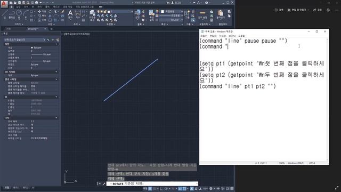Viewport: 341px width, 192px height.
Task: Click the Plot print quick access icon
Action: coord(37,3)
